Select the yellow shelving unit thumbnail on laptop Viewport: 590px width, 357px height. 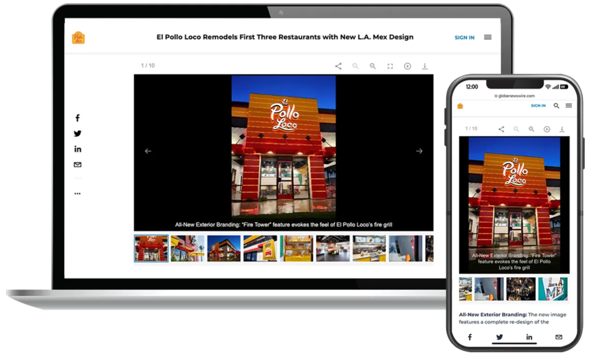[296, 248]
